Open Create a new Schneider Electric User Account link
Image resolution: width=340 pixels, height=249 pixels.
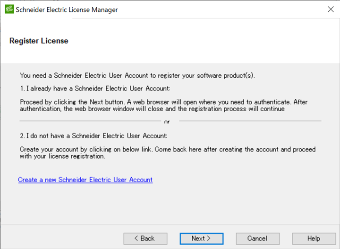pos(85,180)
